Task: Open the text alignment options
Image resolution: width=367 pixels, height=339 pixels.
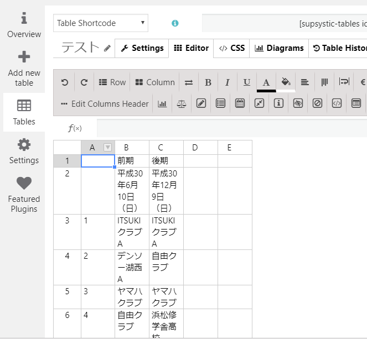Action: (304, 82)
